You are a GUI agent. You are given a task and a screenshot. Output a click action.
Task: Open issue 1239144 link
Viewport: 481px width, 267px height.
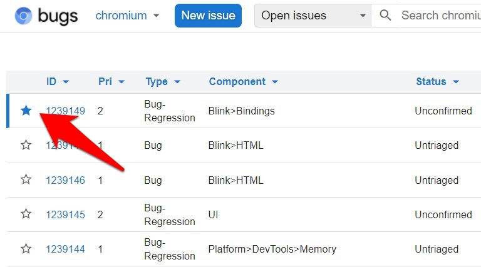pos(65,249)
